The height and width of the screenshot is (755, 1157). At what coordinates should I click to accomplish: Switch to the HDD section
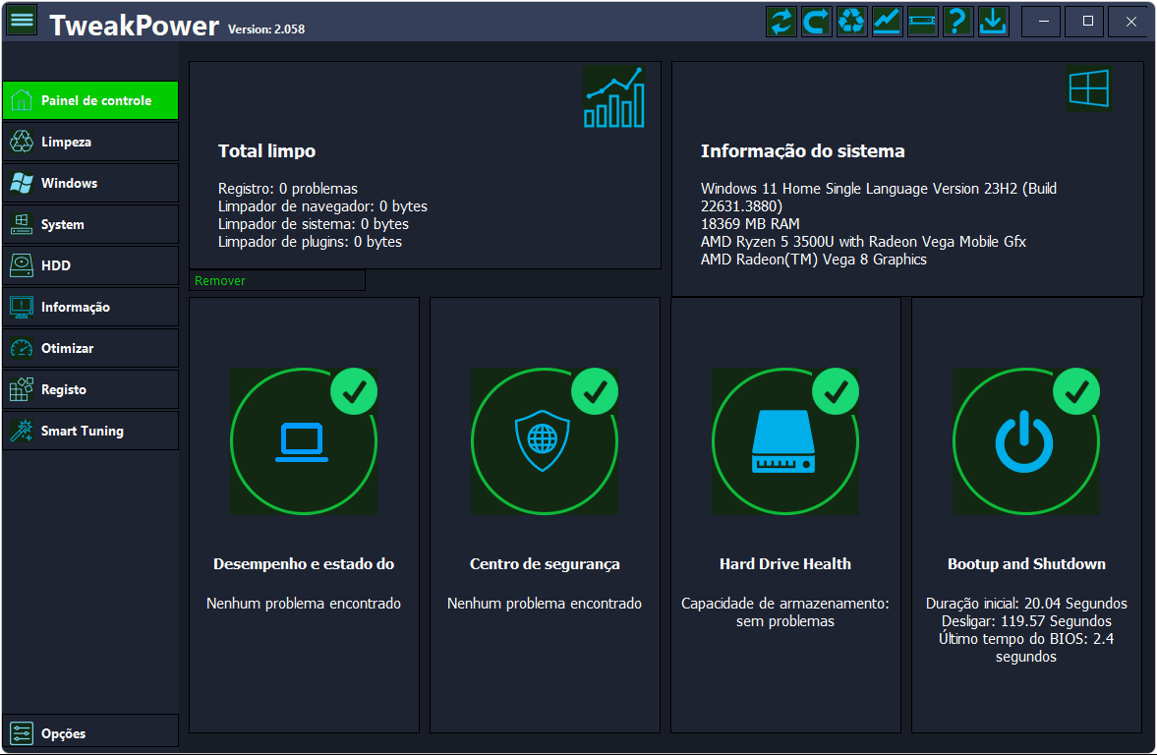click(x=90, y=265)
